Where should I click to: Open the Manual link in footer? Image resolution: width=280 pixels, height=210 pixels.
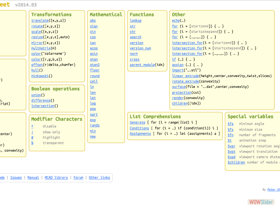(x=33, y=177)
